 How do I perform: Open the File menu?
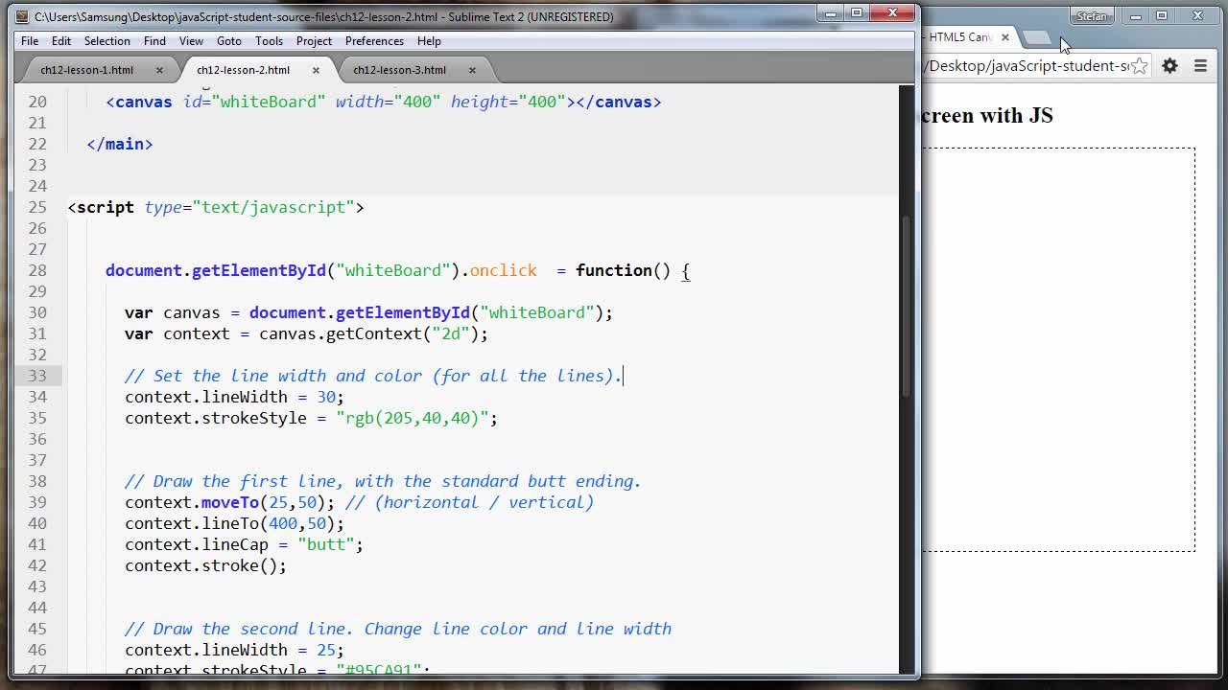[x=30, y=41]
